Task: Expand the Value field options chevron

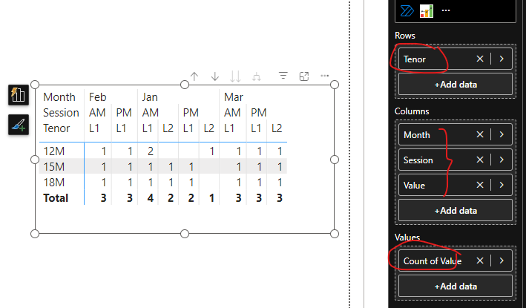Action: click(502, 185)
